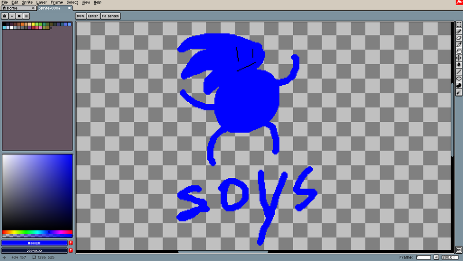Select the Line tool

coord(459,71)
